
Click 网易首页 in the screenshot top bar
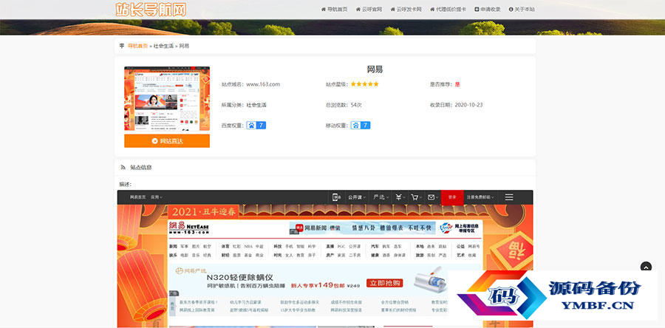(138, 197)
